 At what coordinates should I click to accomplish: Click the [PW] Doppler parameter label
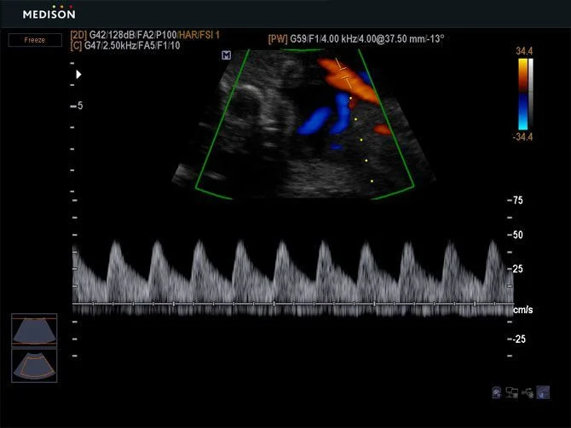pyautogui.click(x=278, y=39)
